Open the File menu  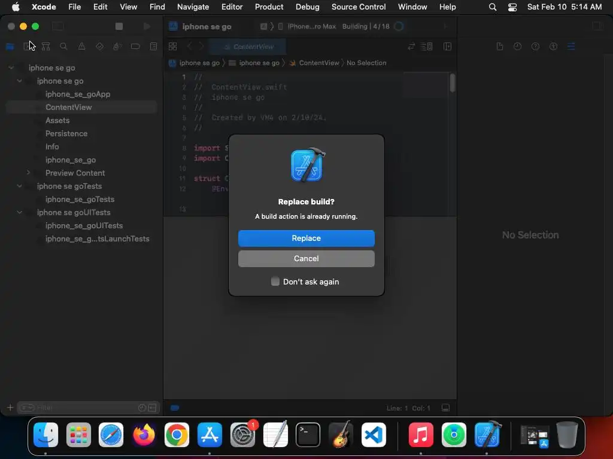[x=74, y=7]
